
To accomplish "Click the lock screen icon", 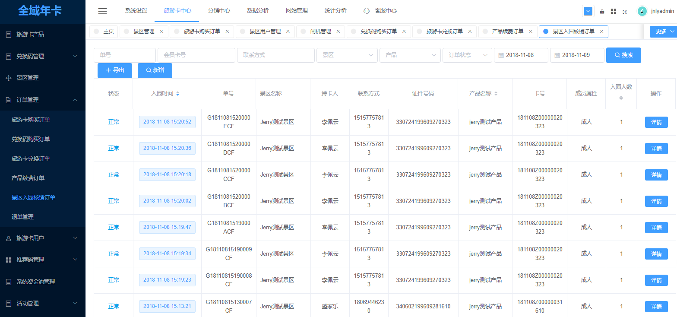I will [x=602, y=12].
